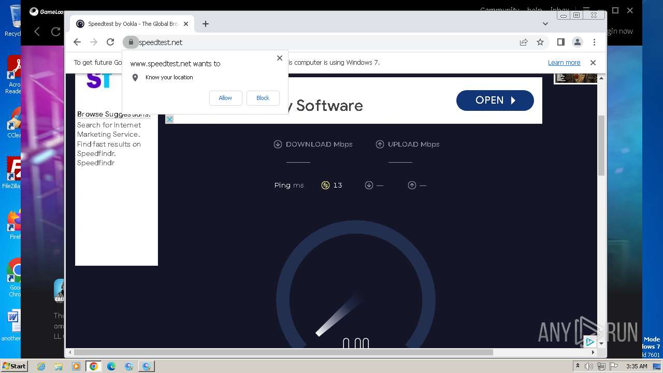
Task: Open the Learn more link
Action: pyautogui.click(x=564, y=63)
